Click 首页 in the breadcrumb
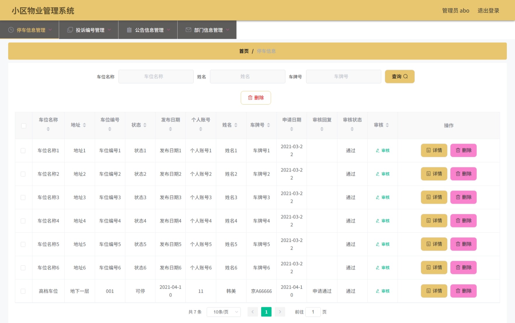This screenshot has height=323, width=515. 244,51
